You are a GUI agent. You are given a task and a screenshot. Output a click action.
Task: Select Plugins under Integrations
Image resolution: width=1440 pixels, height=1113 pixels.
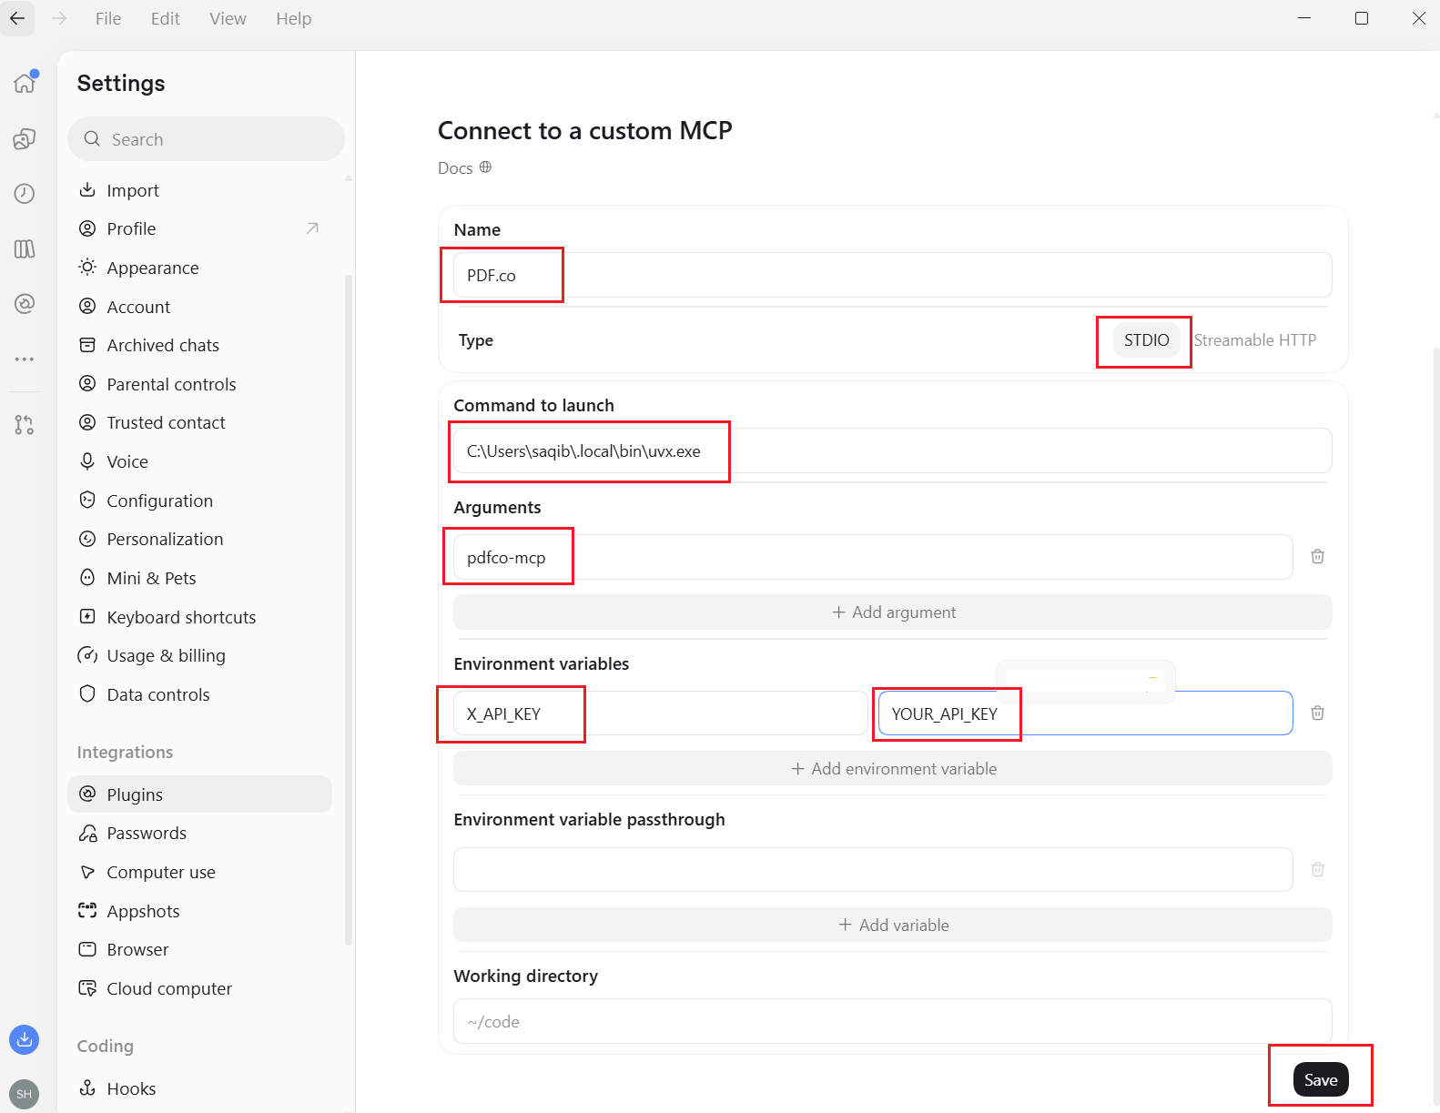[200, 794]
